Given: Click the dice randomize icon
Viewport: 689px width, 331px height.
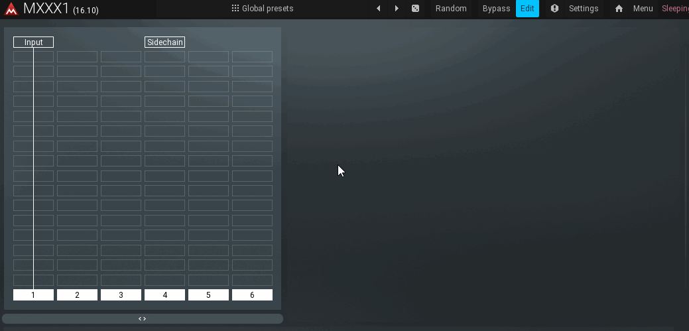Looking at the screenshot, I should (415, 9).
